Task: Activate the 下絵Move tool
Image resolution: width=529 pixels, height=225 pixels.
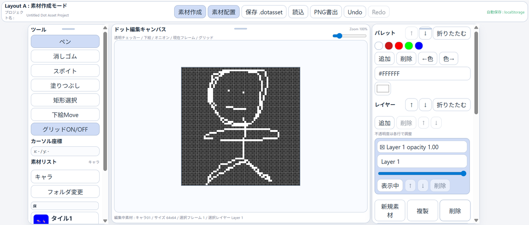Action: click(x=65, y=115)
